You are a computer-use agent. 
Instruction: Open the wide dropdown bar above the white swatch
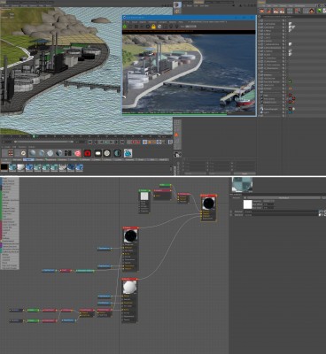(283, 197)
